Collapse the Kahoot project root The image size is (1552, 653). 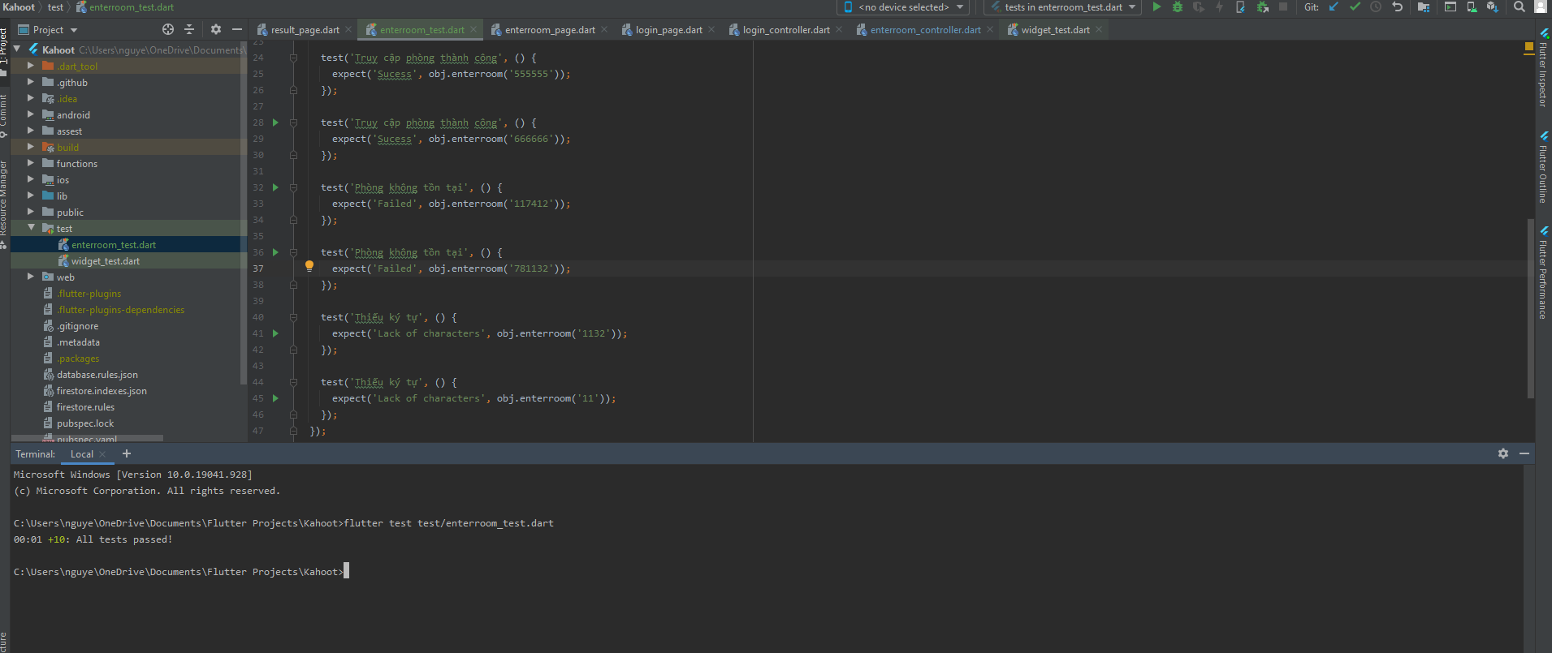point(16,49)
